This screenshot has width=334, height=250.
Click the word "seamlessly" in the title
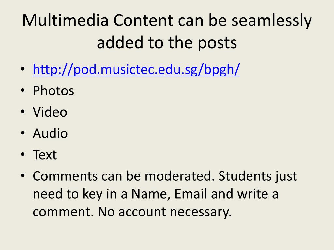click(x=272, y=21)
